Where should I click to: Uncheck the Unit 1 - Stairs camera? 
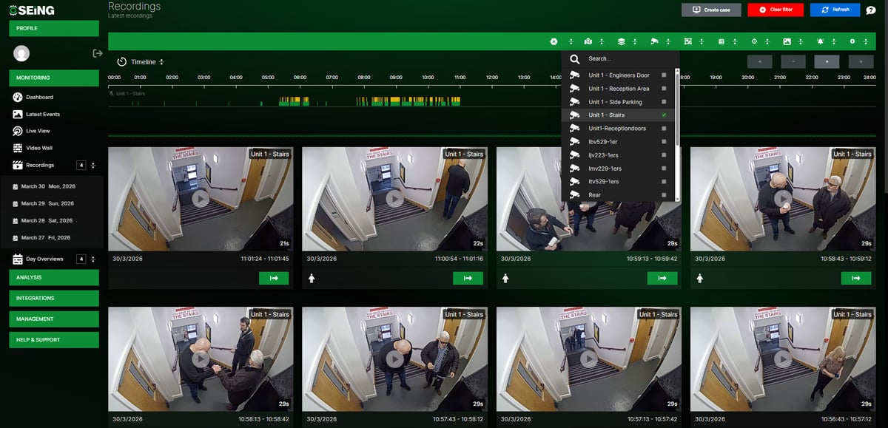click(664, 115)
